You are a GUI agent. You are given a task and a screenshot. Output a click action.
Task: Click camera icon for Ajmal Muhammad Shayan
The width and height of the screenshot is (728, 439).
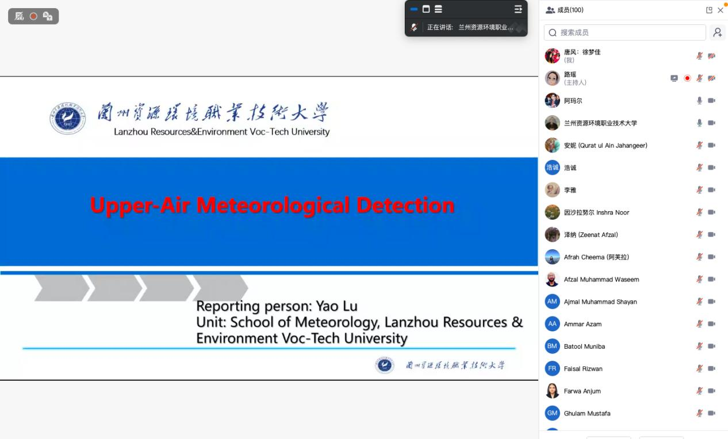(712, 301)
